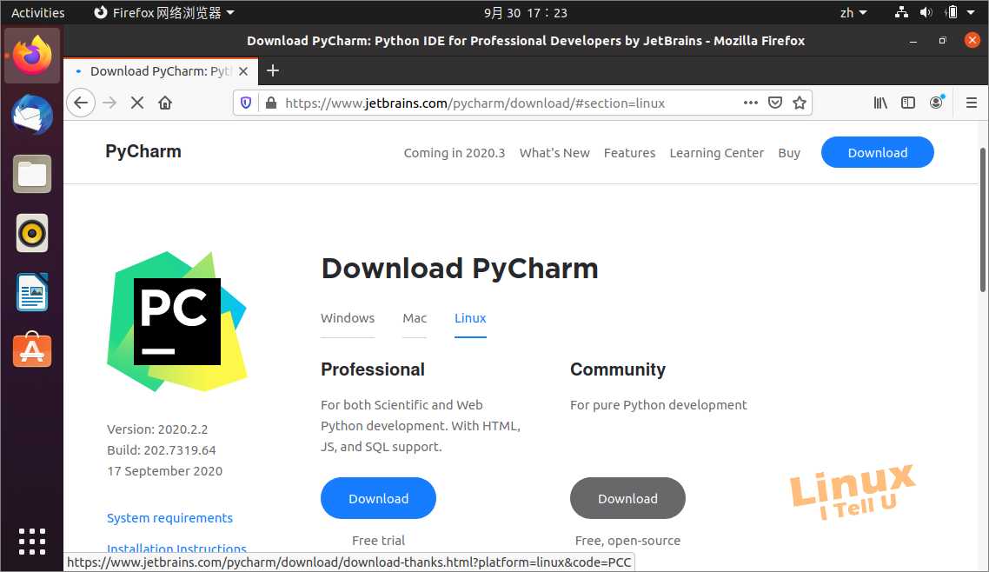989x572 pixels.
Task: Click the PyCharm PC logo image
Action: coord(176,322)
